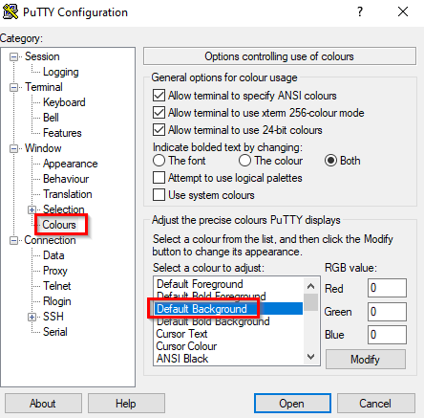The image size is (424, 418).
Task: Enable Use system colours checkbox
Action: (159, 195)
